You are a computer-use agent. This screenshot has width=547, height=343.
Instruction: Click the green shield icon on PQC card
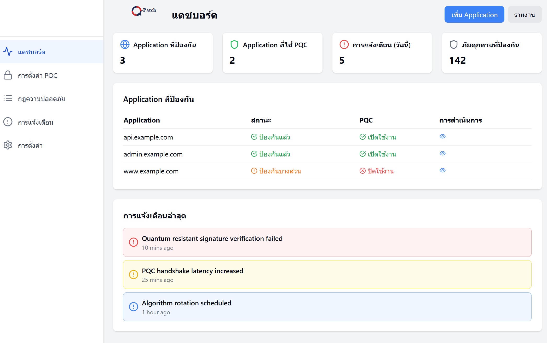(234, 45)
